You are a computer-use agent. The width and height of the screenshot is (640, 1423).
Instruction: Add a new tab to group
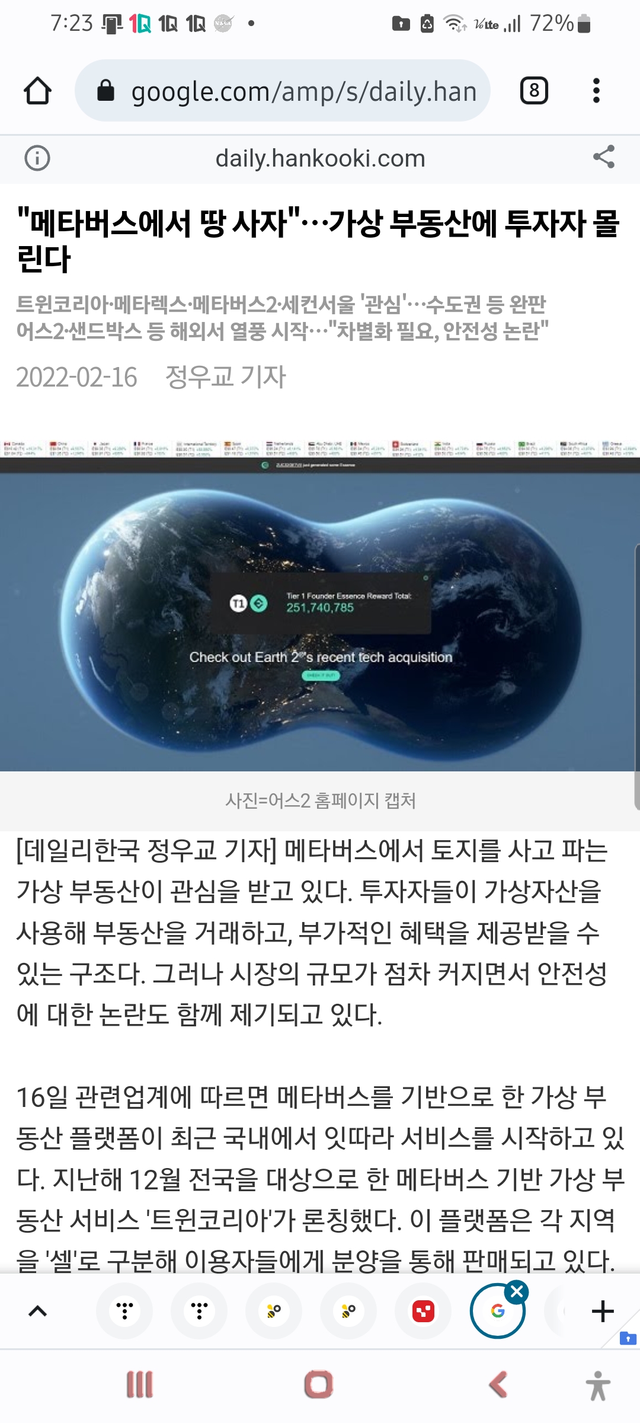(603, 1311)
